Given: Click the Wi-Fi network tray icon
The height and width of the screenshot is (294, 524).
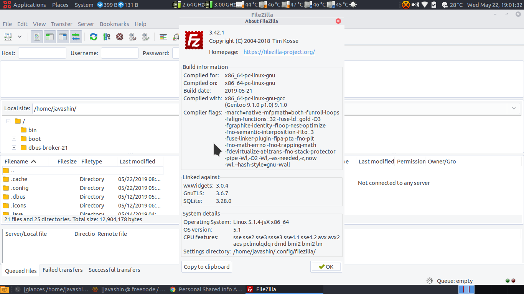Looking at the screenshot, I should (425, 5).
